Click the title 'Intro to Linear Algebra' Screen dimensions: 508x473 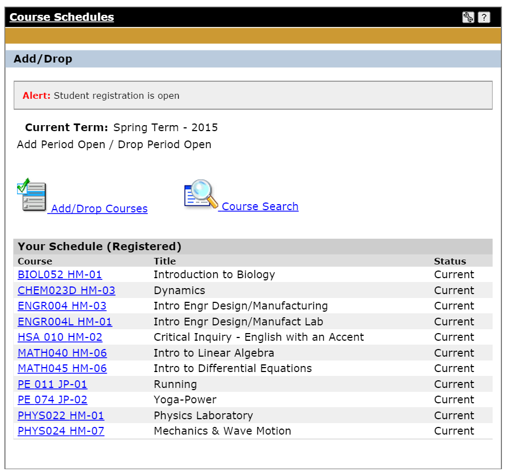point(214,353)
